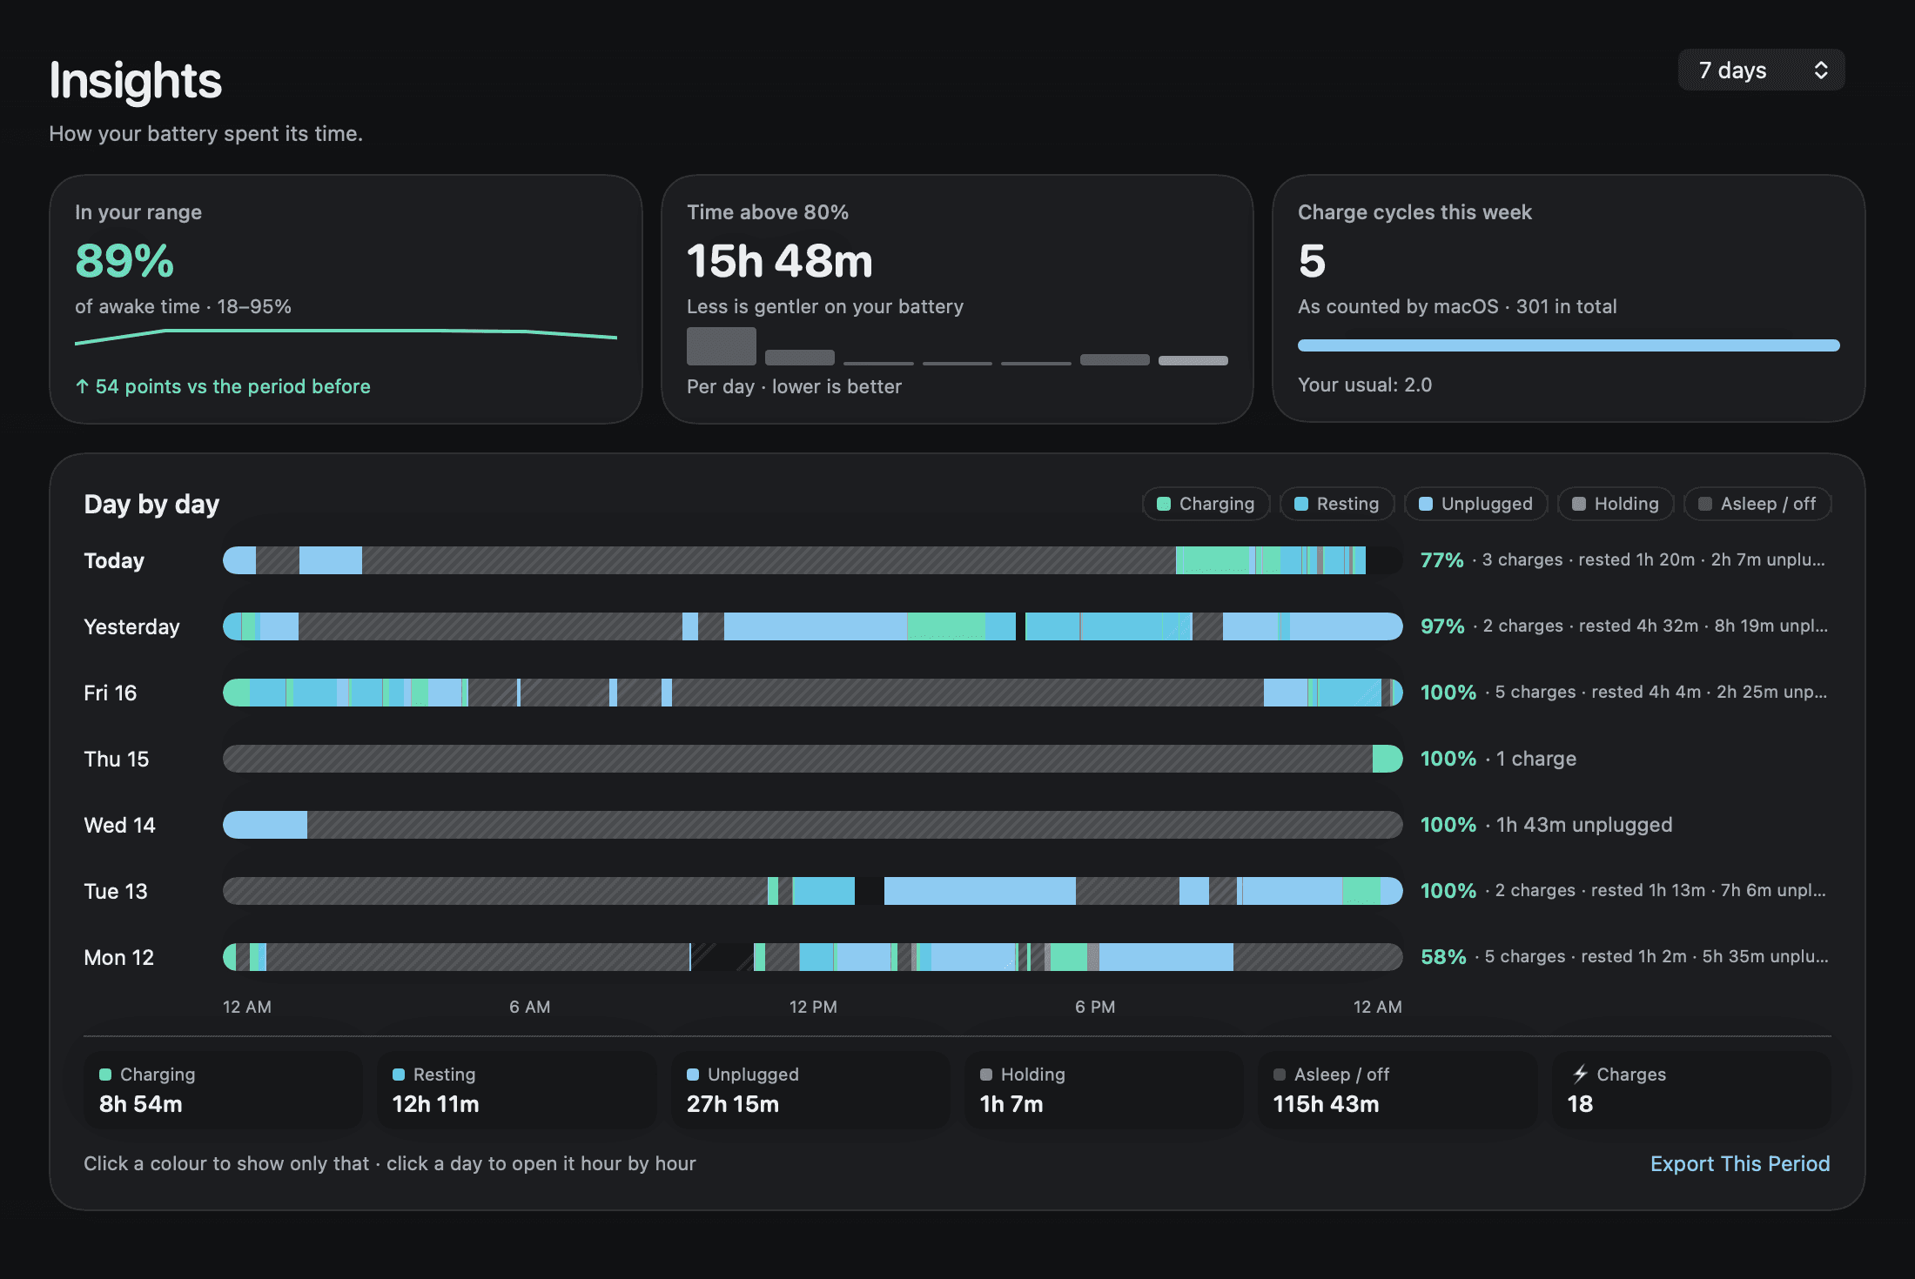
Task: Toggle the Unplugged legend filter
Action: (1475, 504)
